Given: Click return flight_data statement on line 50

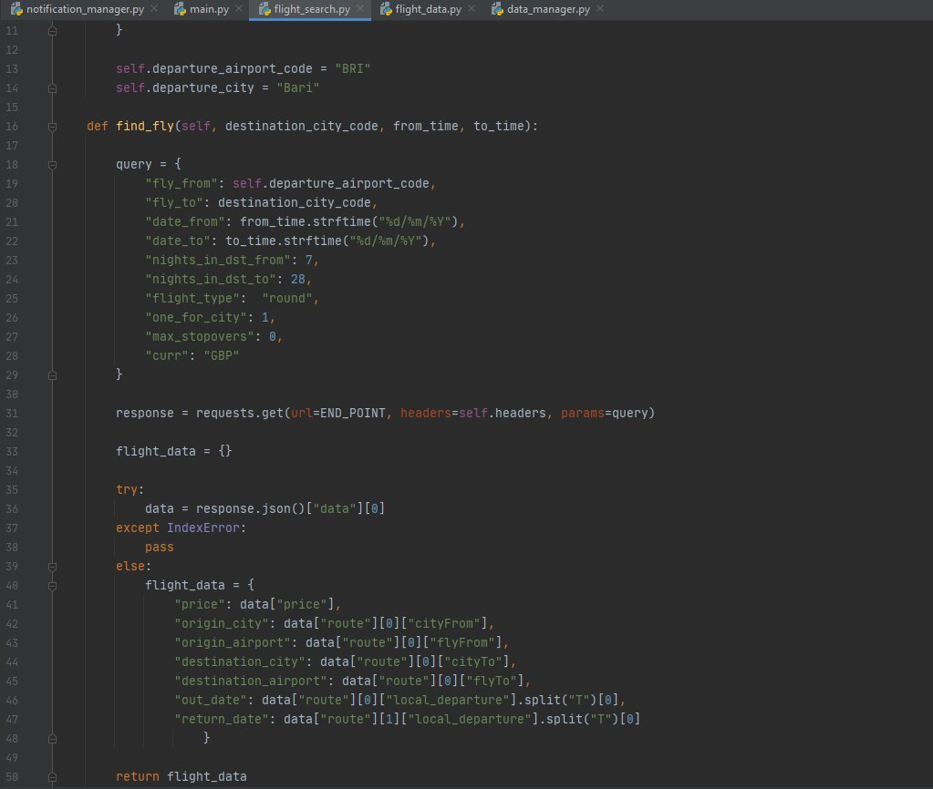Looking at the screenshot, I should tap(181, 776).
